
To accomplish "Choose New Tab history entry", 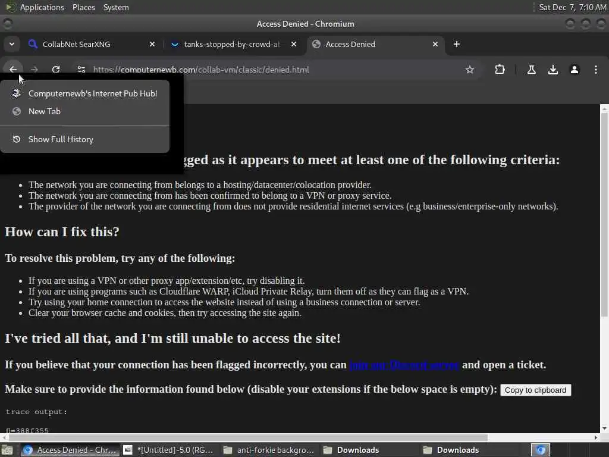I will (x=84, y=111).
